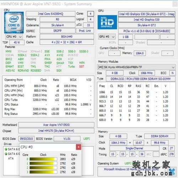This screenshot has width=178, height=178.
Task: Click the CPU Status VID 1.0995 V value
Action: click(x=86, y=104)
